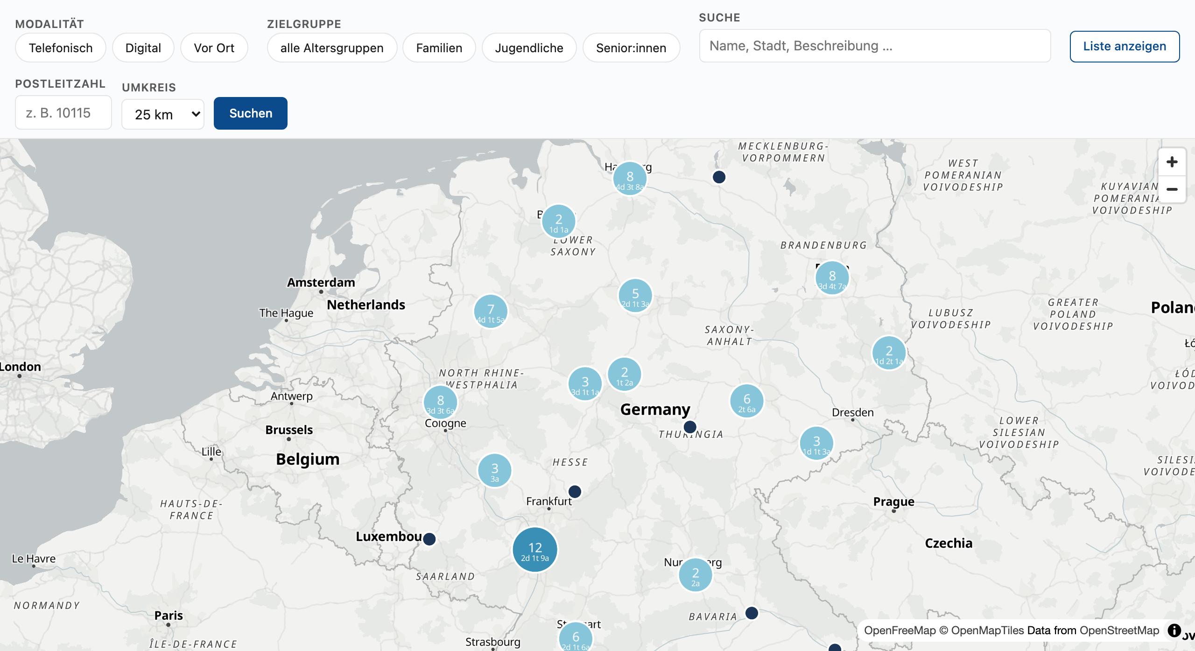Select the dark marker near Luxembourg
The width and height of the screenshot is (1195, 651).
pyautogui.click(x=429, y=539)
